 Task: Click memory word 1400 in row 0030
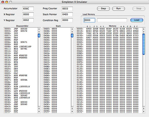click(89, 36)
